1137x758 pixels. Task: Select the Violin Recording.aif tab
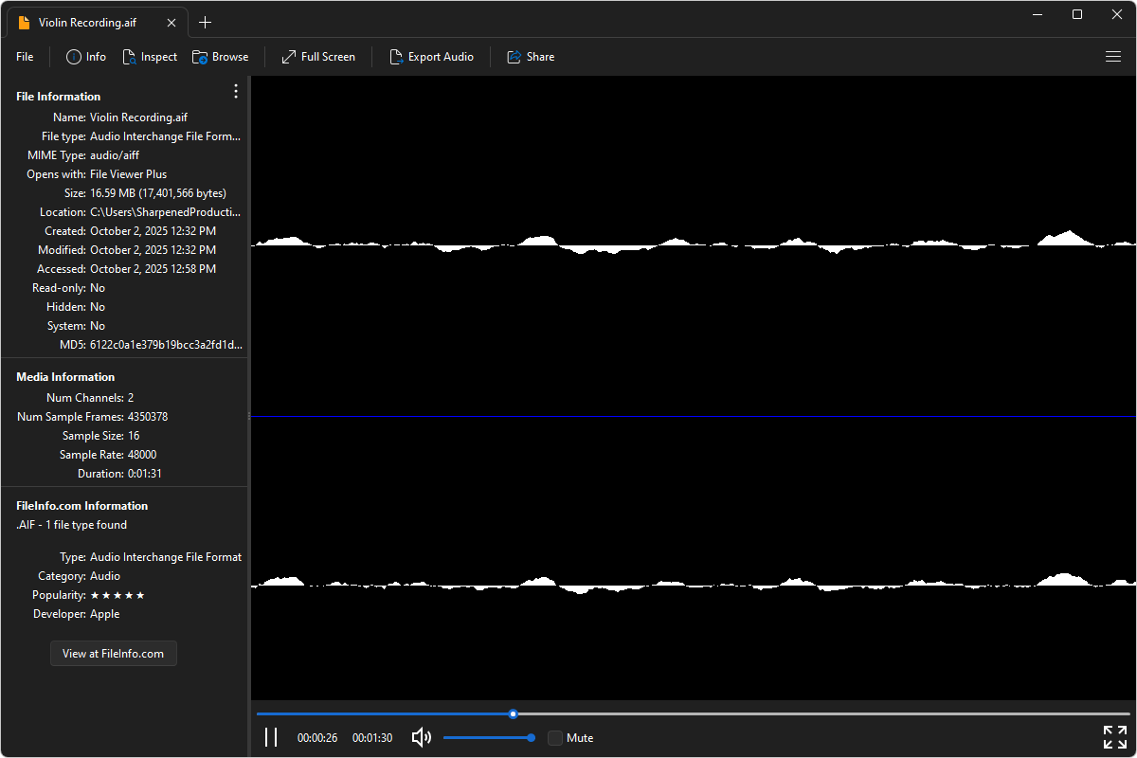(x=87, y=23)
